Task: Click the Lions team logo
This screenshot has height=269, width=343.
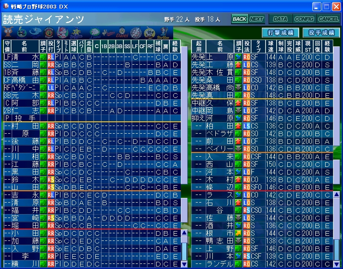Action: point(95,33)
